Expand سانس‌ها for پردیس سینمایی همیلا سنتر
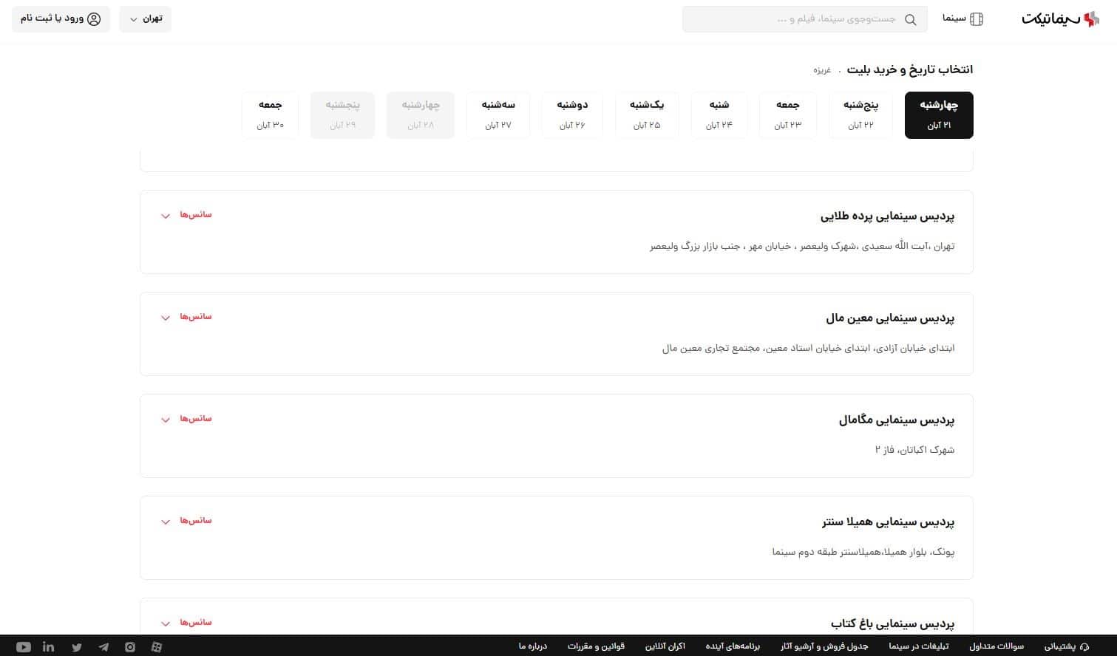Screen dimensions: 1117x656 tap(186, 521)
